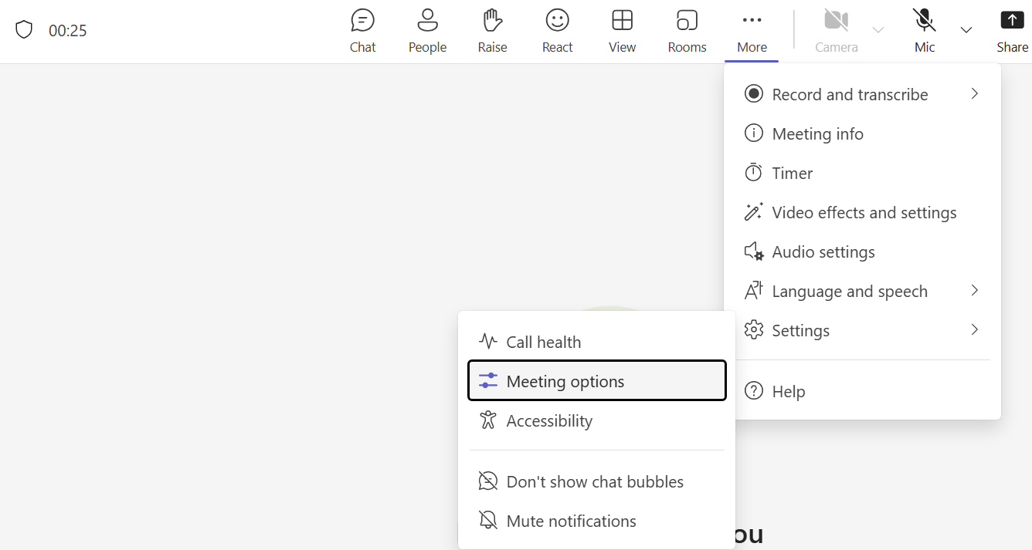
Task: Click the 00:25 meeting timer text
Action: coord(68,31)
